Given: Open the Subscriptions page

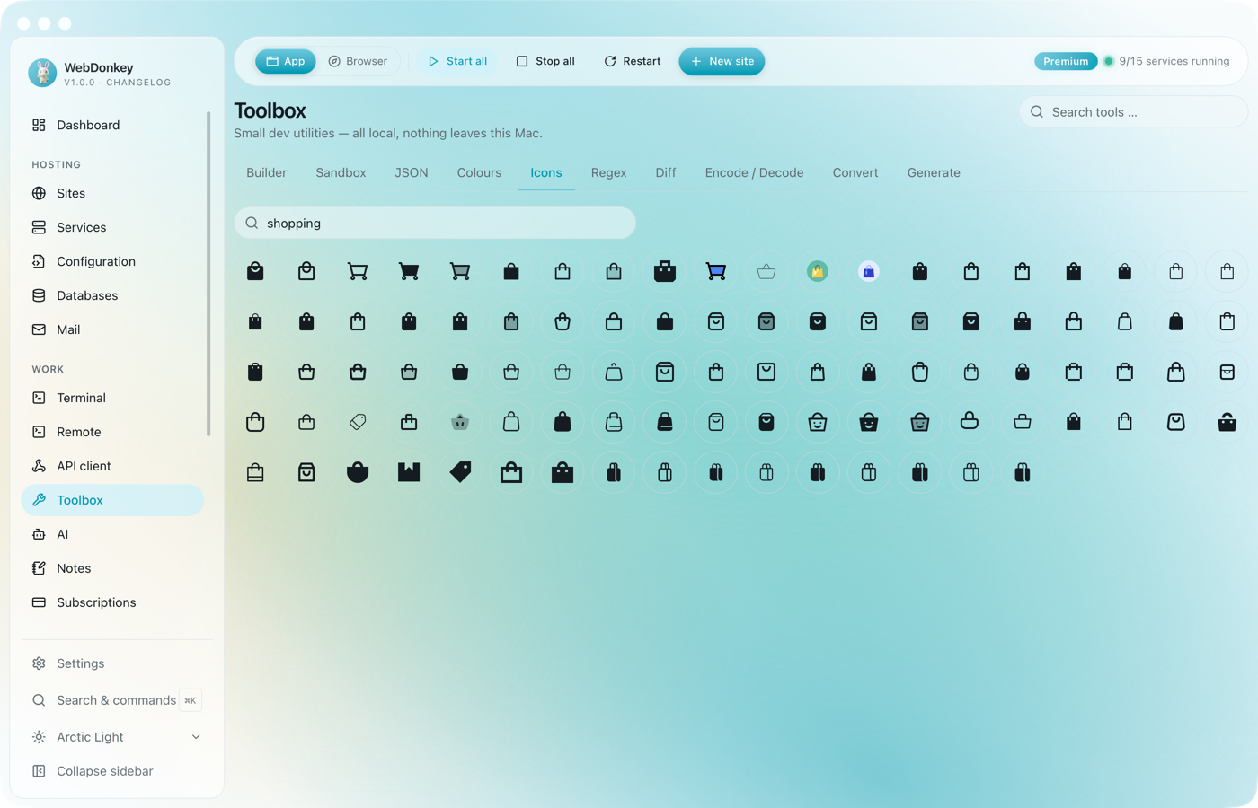Looking at the screenshot, I should (x=112, y=602).
